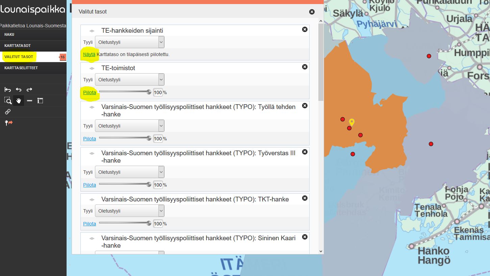Click drag handle of Työverstas III layer
Viewport: 490px width, 276px height.
[x=92, y=154]
